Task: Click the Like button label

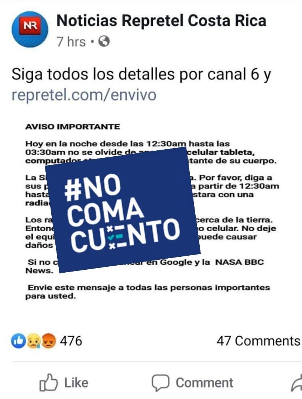Action: point(76,383)
